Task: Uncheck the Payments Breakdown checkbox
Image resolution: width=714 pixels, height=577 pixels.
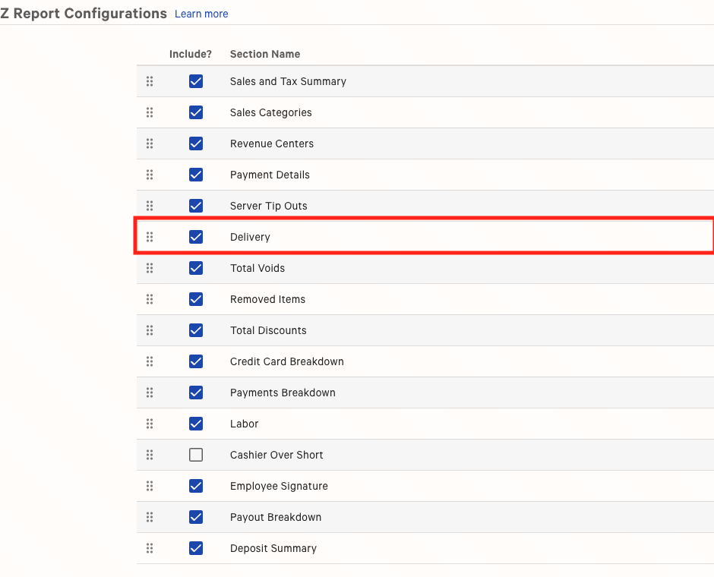Action: (196, 393)
